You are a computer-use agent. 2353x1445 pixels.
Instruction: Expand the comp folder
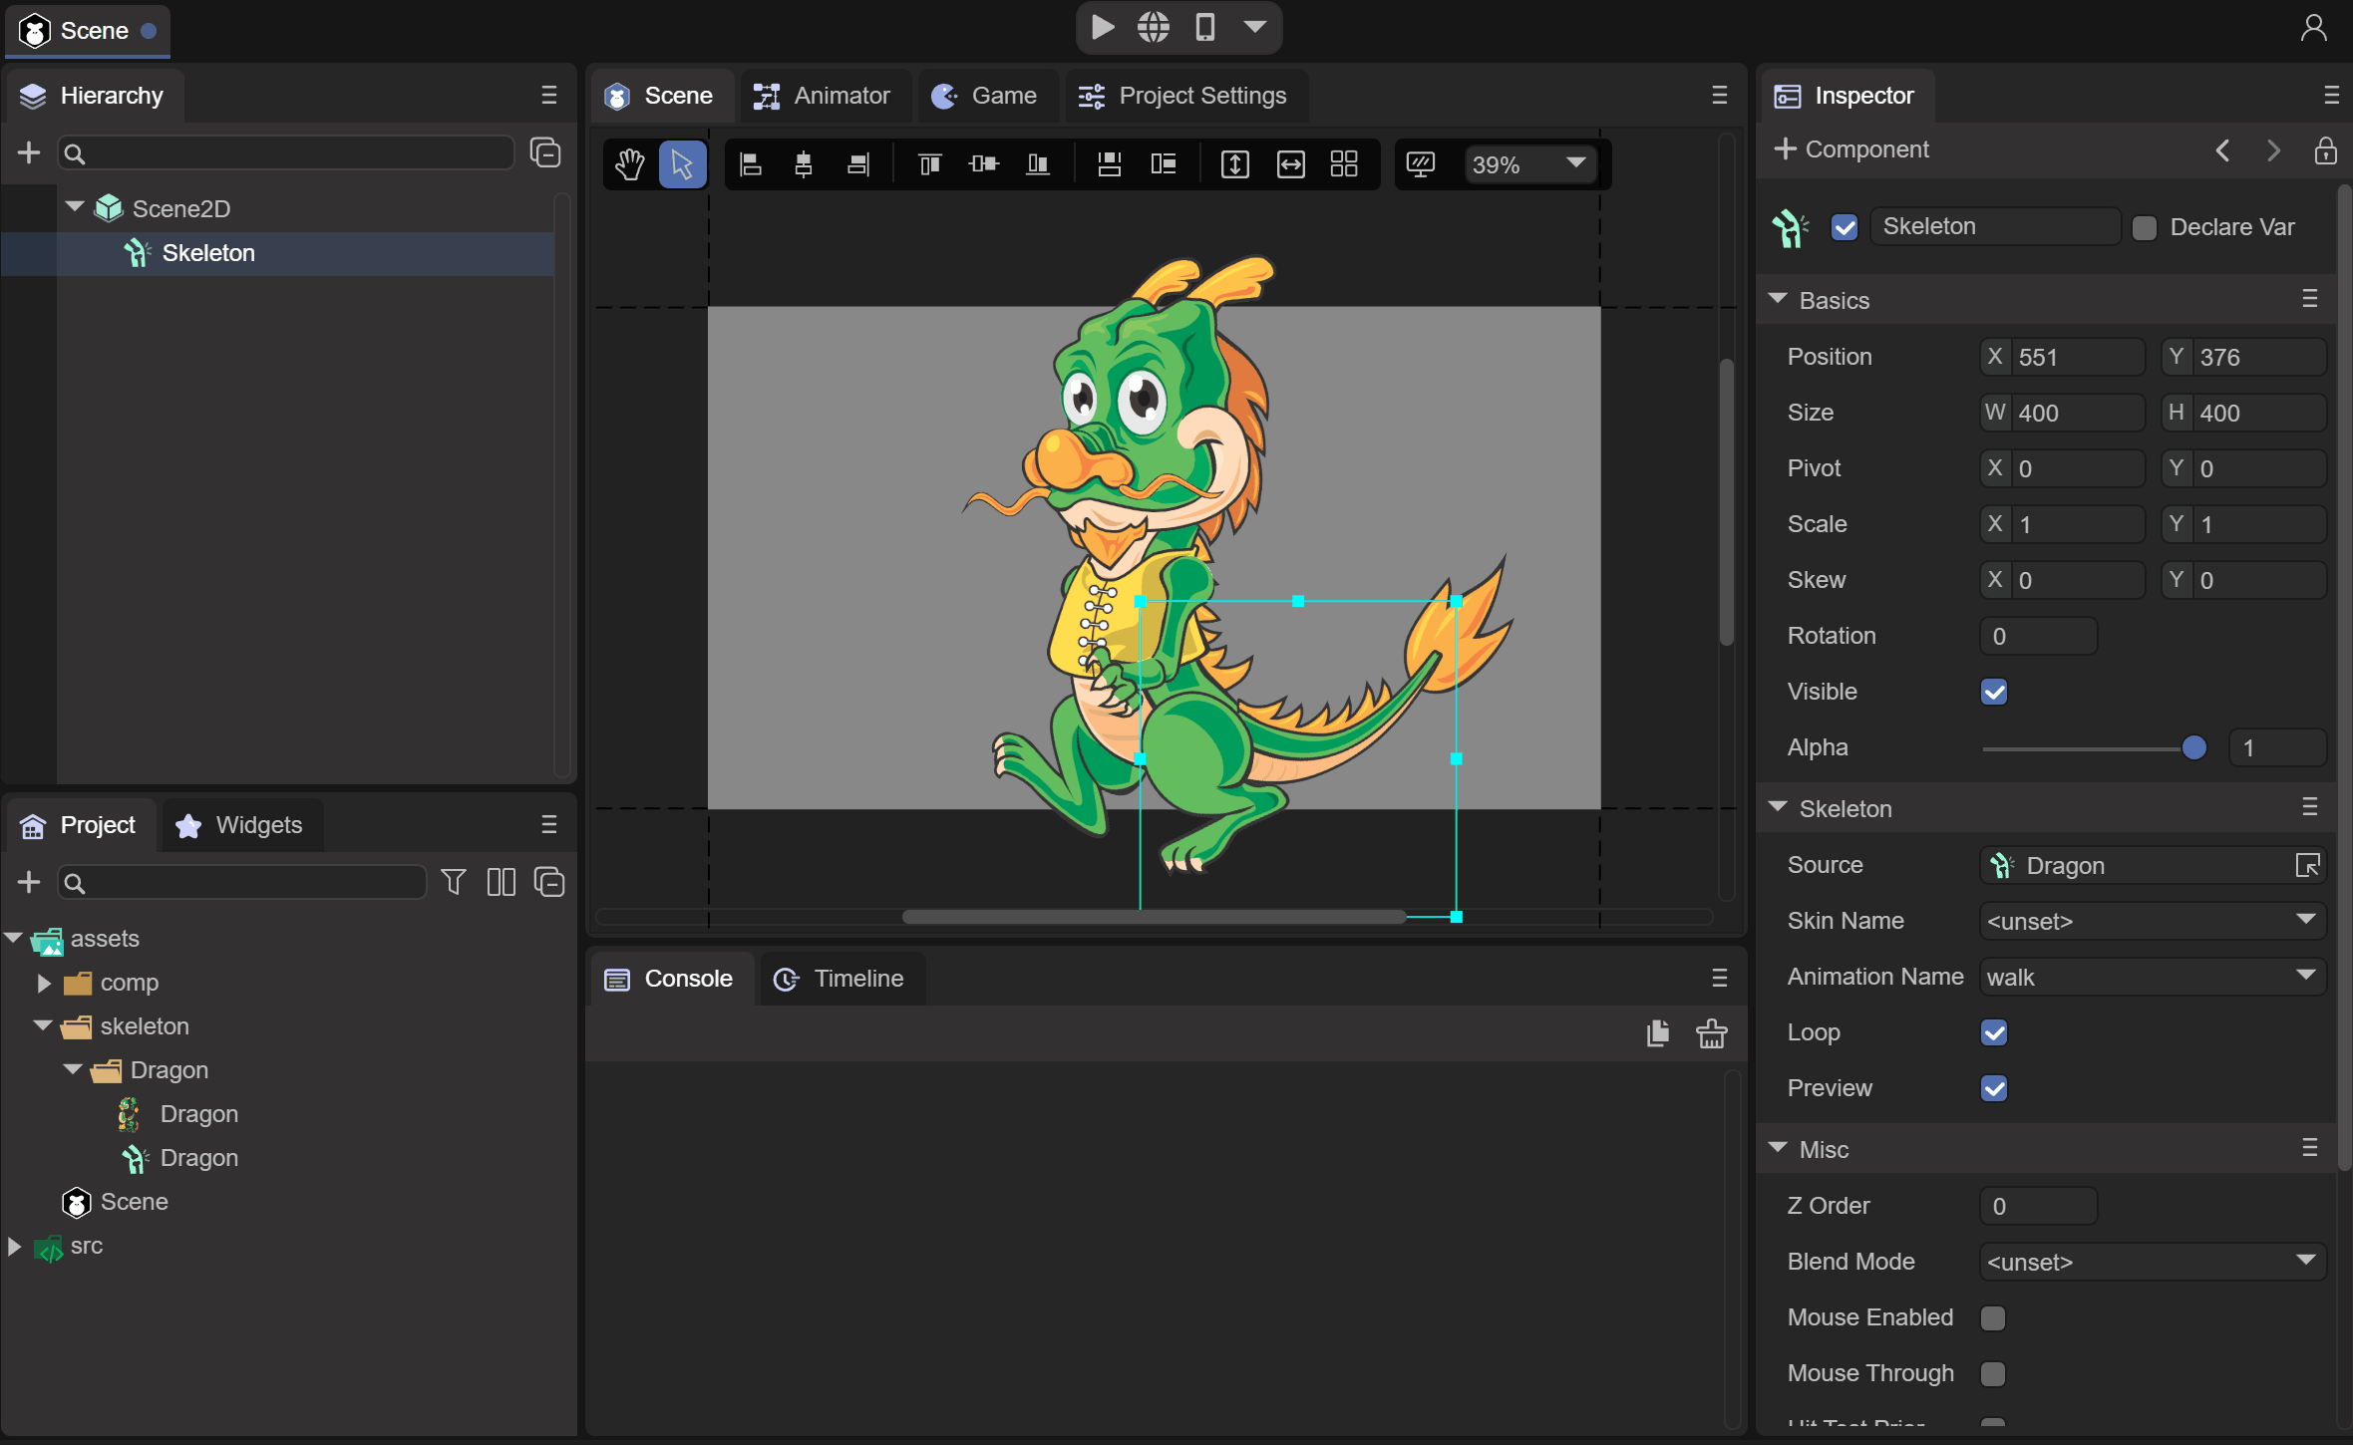click(x=44, y=983)
